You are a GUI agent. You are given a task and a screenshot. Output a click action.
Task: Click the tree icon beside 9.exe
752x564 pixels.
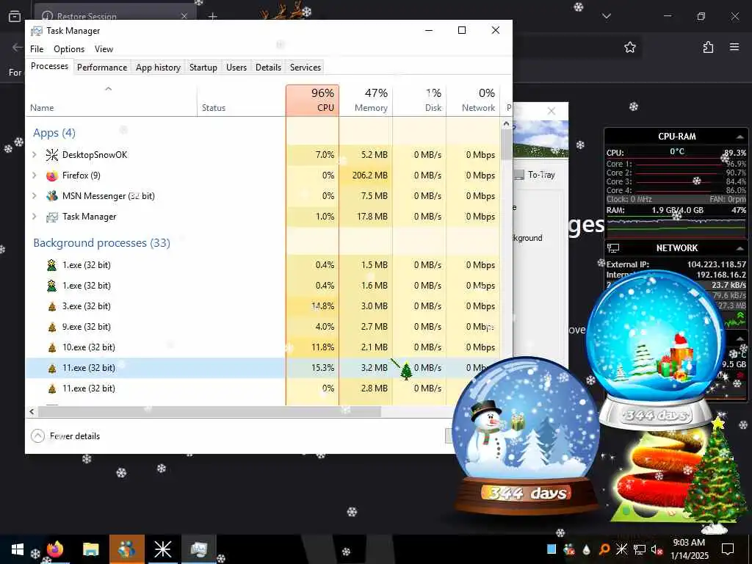pos(52,327)
